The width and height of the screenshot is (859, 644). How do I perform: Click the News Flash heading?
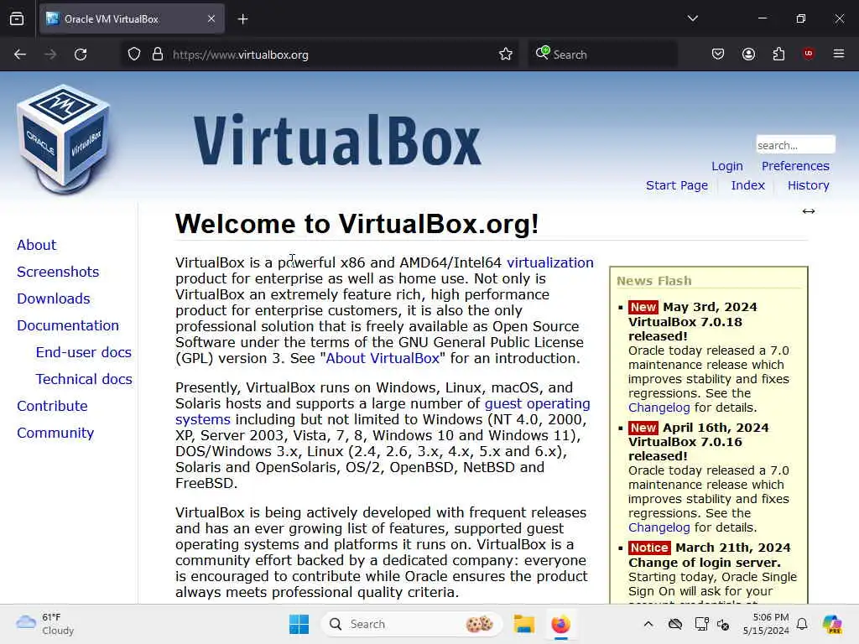click(x=654, y=281)
